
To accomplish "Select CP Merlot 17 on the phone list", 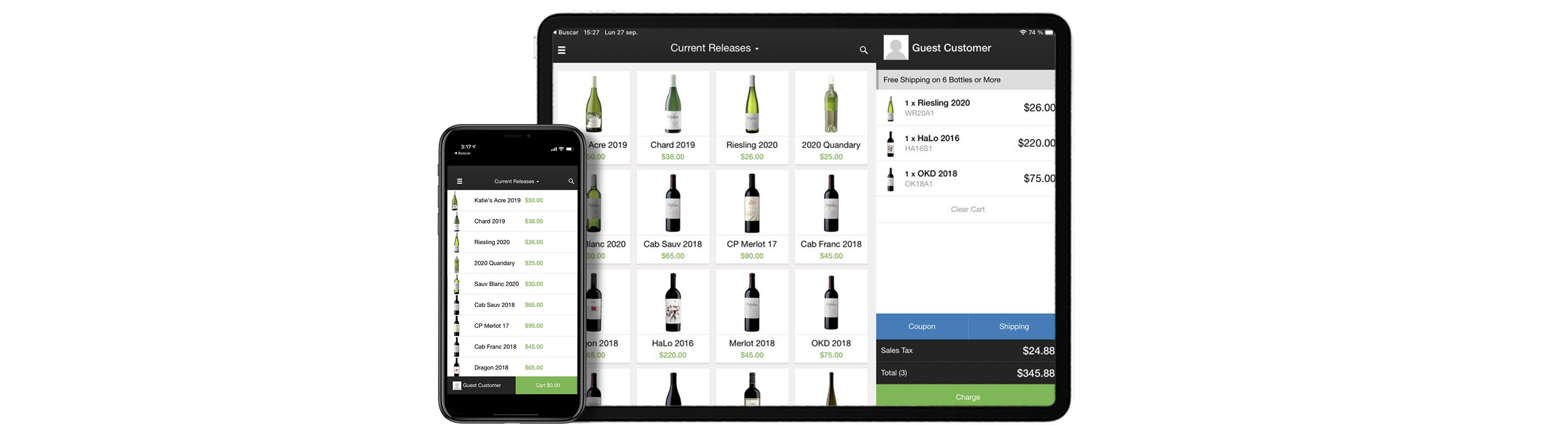I will [513, 326].
